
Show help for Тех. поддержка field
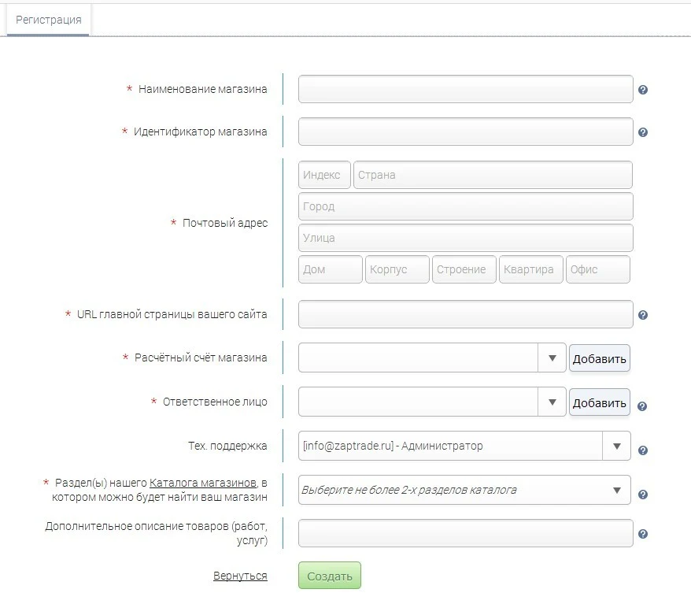[642, 450]
